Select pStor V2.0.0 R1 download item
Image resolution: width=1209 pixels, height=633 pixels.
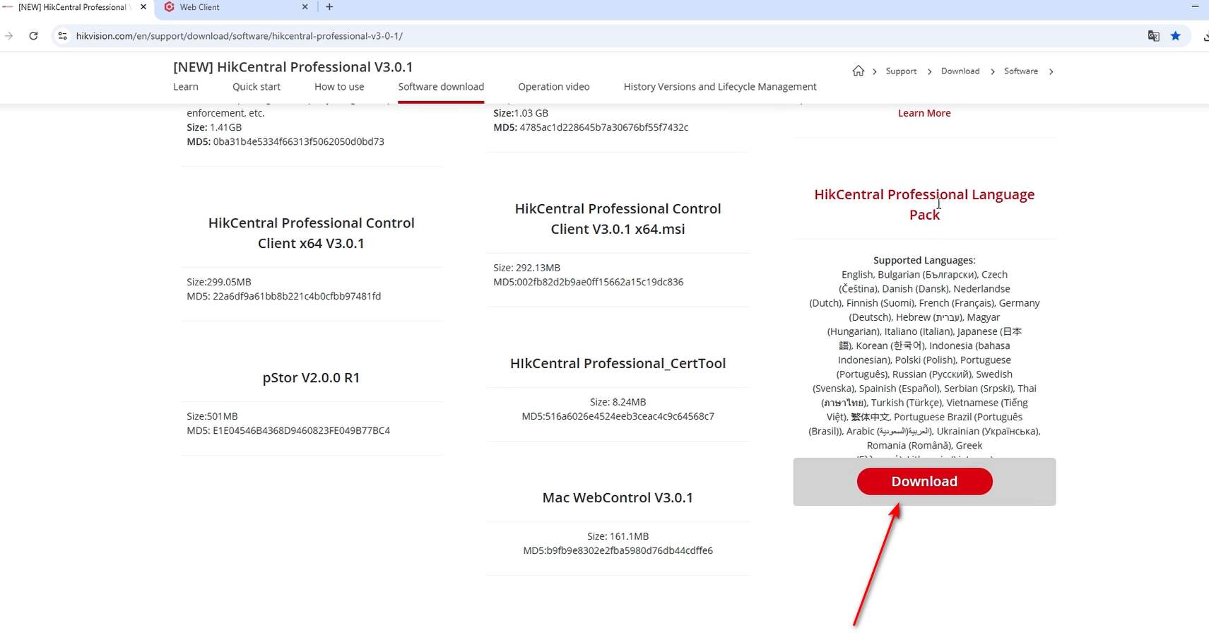pyautogui.click(x=311, y=378)
